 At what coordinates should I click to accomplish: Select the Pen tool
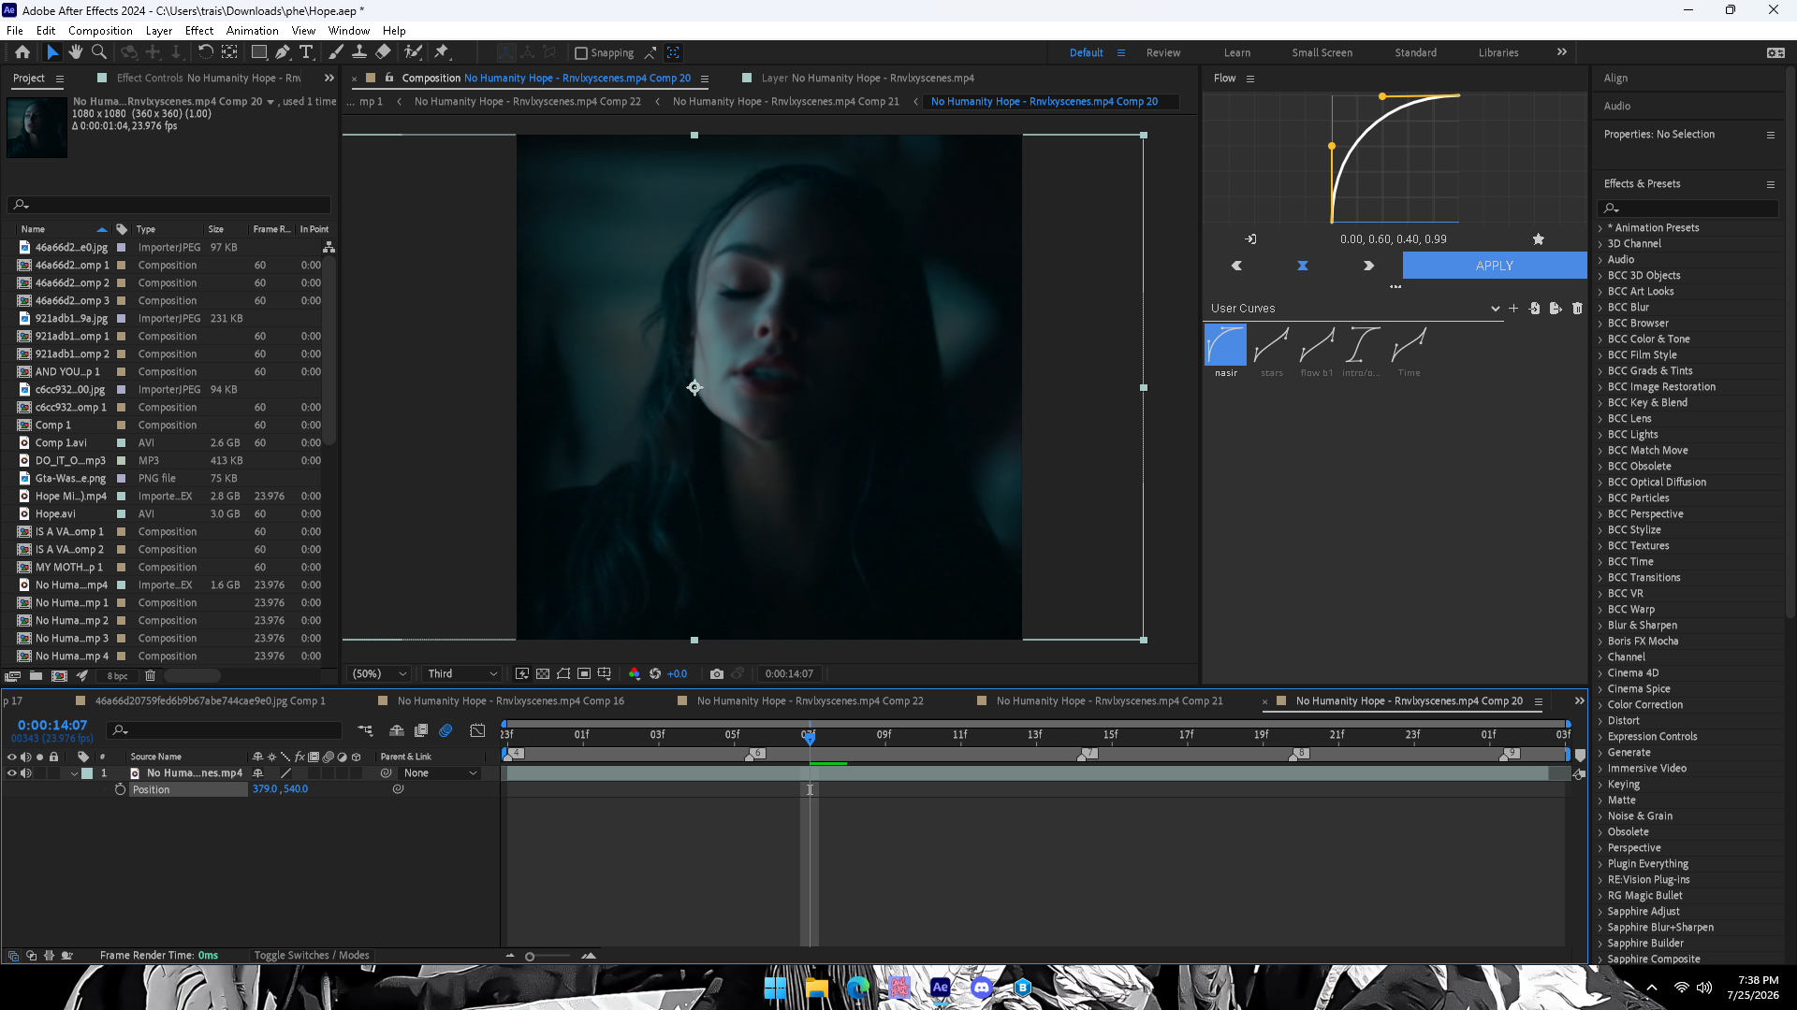click(x=283, y=52)
